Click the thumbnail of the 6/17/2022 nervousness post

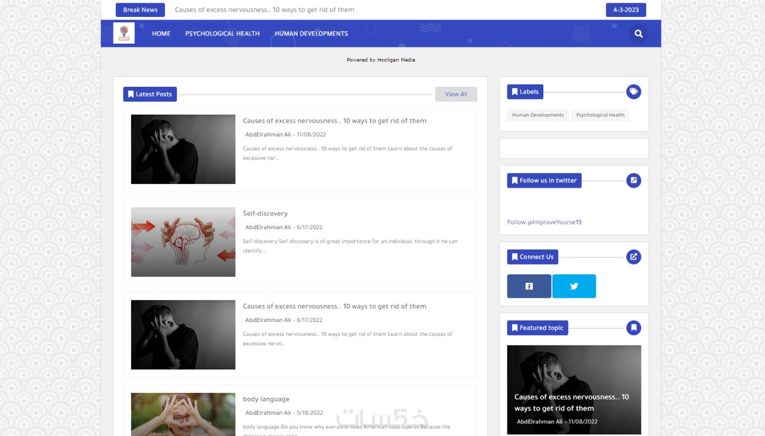pos(183,335)
